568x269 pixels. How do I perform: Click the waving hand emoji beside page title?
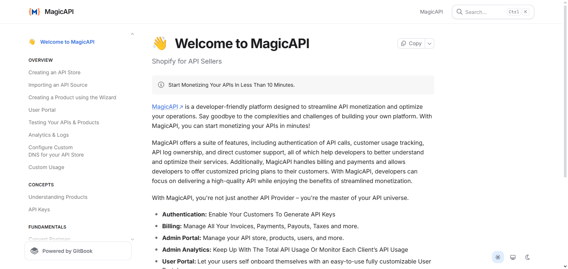coord(160,43)
